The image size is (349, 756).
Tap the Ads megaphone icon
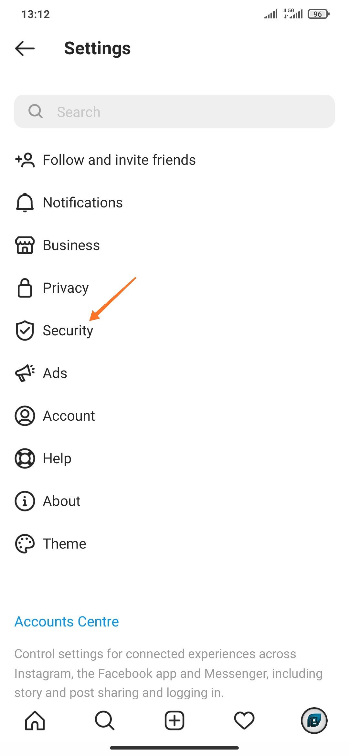[x=25, y=373]
